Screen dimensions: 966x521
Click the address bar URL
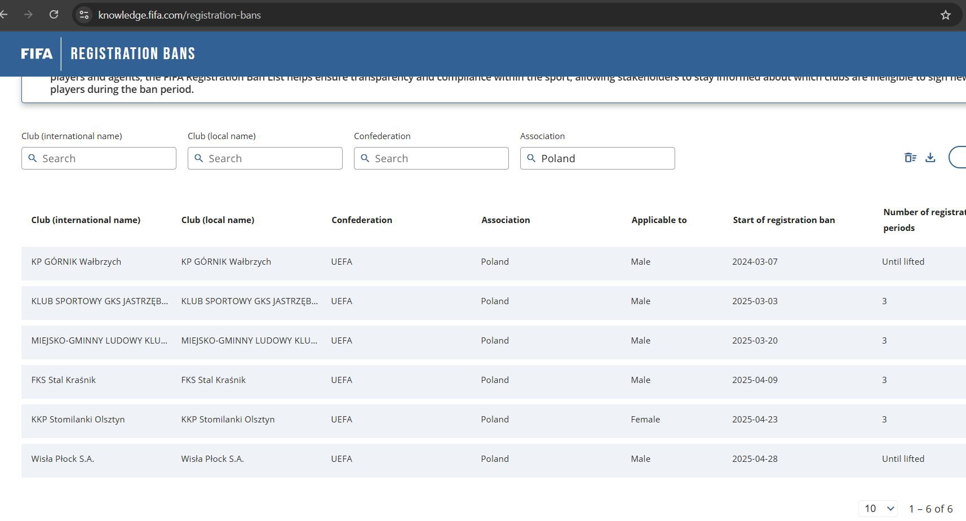click(x=179, y=15)
